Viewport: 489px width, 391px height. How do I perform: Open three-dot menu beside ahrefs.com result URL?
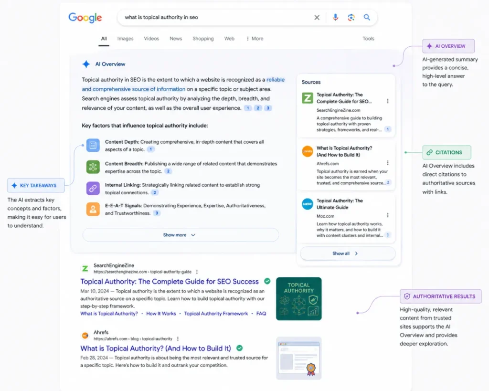(178, 338)
